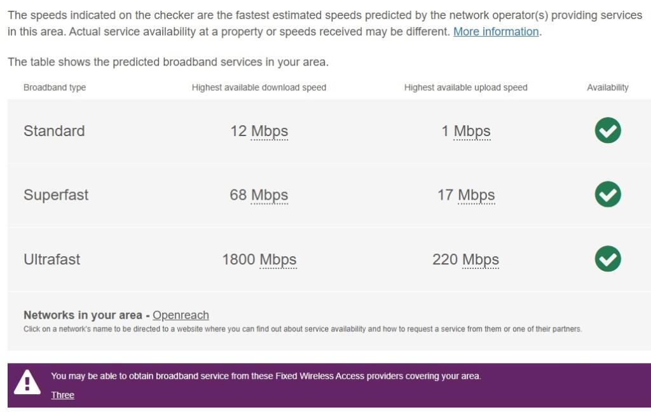Click the Superfast availability green checkmark icon
Image resolution: width=651 pixels, height=412 pixels.
point(606,195)
